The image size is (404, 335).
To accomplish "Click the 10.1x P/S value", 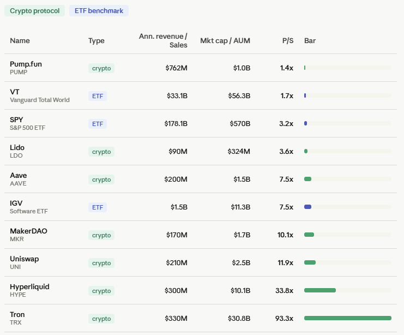I will tap(285, 235).
